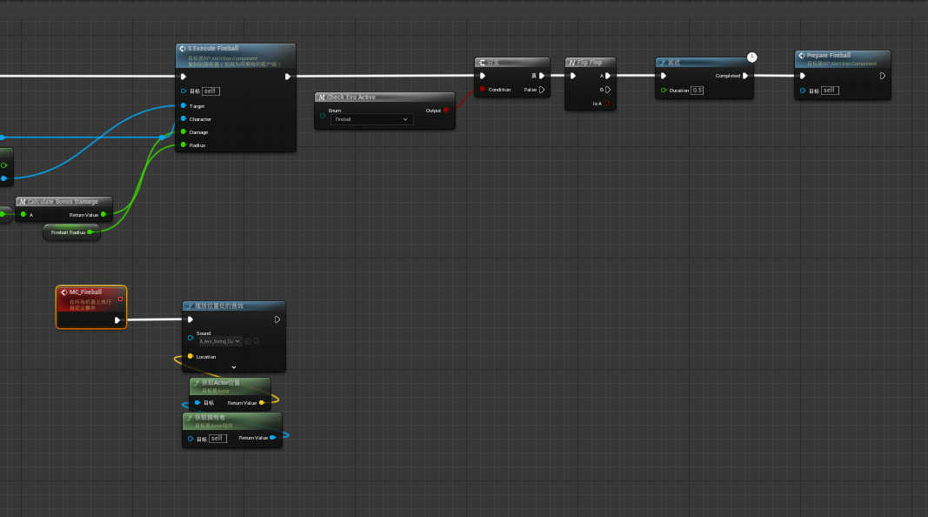Click the MC_Fireball output execution pin

click(117, 320)
